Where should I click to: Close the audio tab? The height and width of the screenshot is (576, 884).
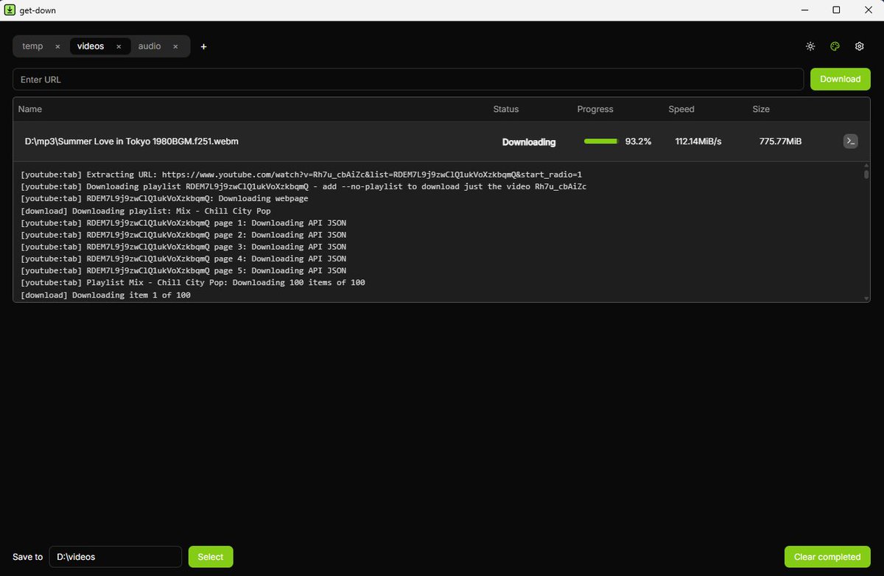(x=175, y=46)
